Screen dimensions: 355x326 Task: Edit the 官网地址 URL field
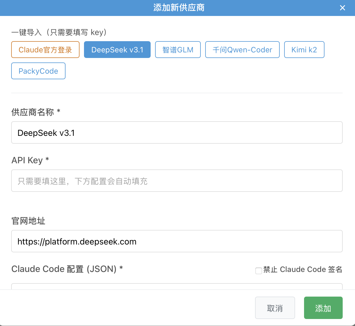(177, 241)
